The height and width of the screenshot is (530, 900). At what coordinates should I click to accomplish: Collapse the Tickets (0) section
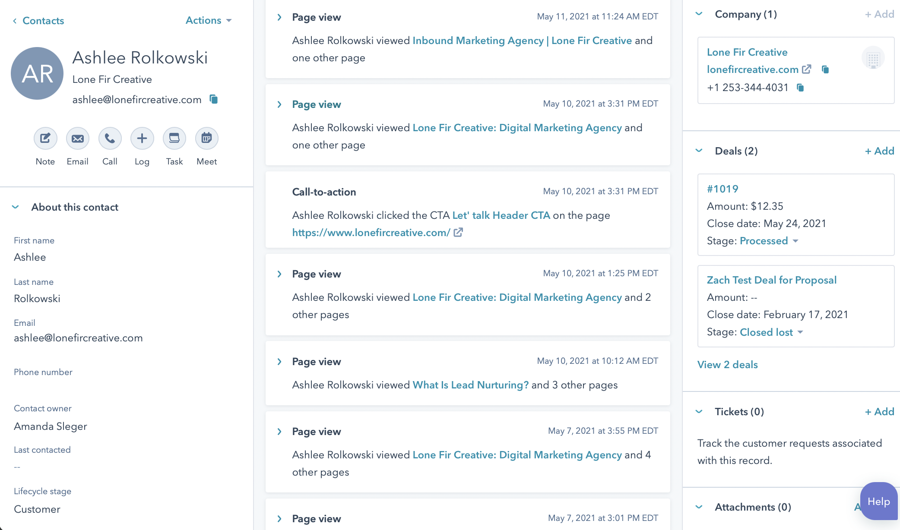[699, 412]
